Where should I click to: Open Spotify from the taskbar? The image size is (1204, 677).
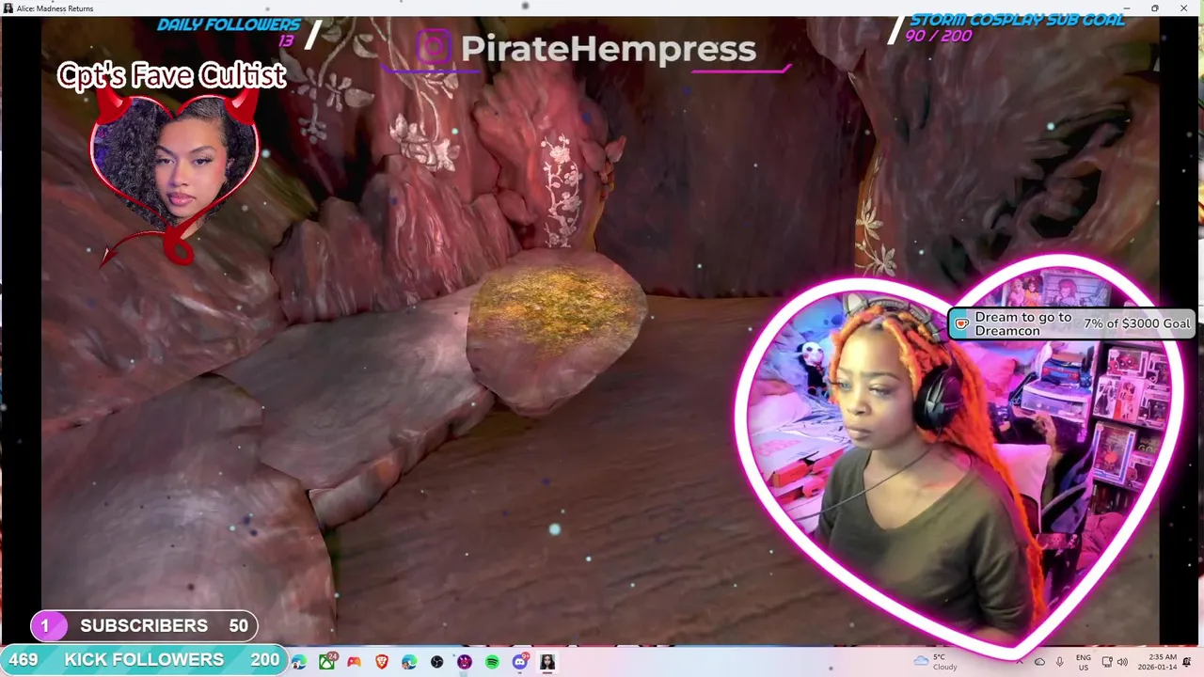click(x=492, y=662)
